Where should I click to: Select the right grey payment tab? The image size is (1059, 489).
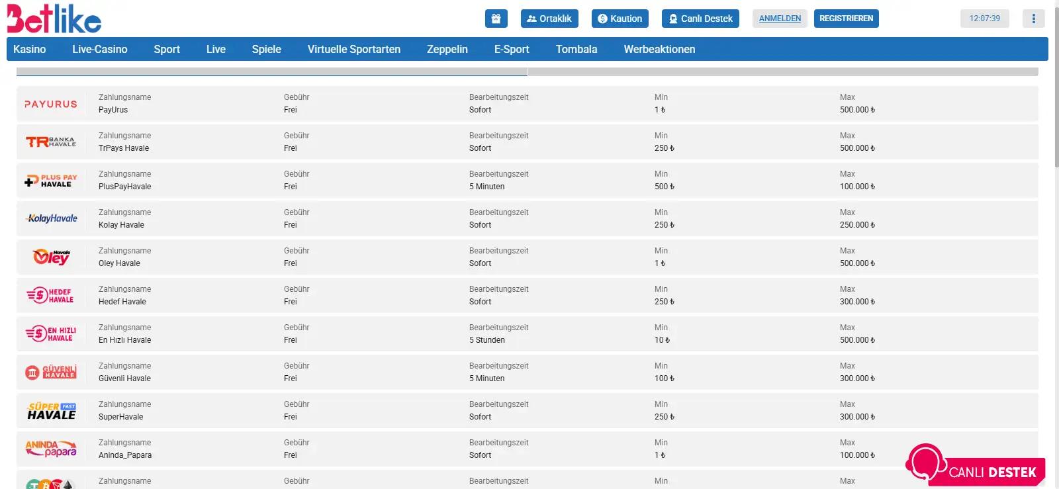783,71
